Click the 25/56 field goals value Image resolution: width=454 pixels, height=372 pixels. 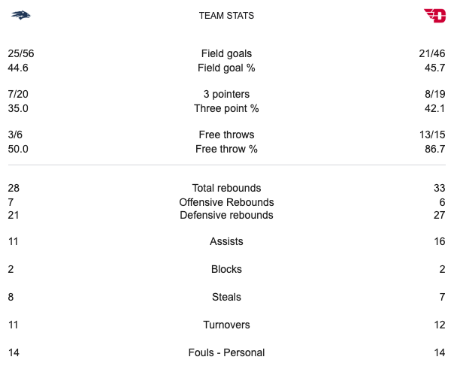22,53
